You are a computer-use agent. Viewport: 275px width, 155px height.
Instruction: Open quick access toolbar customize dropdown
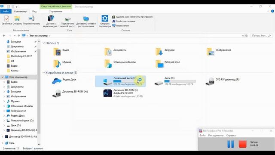click(16, 7)
